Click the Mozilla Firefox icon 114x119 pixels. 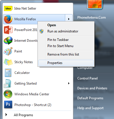pos(8,19)
